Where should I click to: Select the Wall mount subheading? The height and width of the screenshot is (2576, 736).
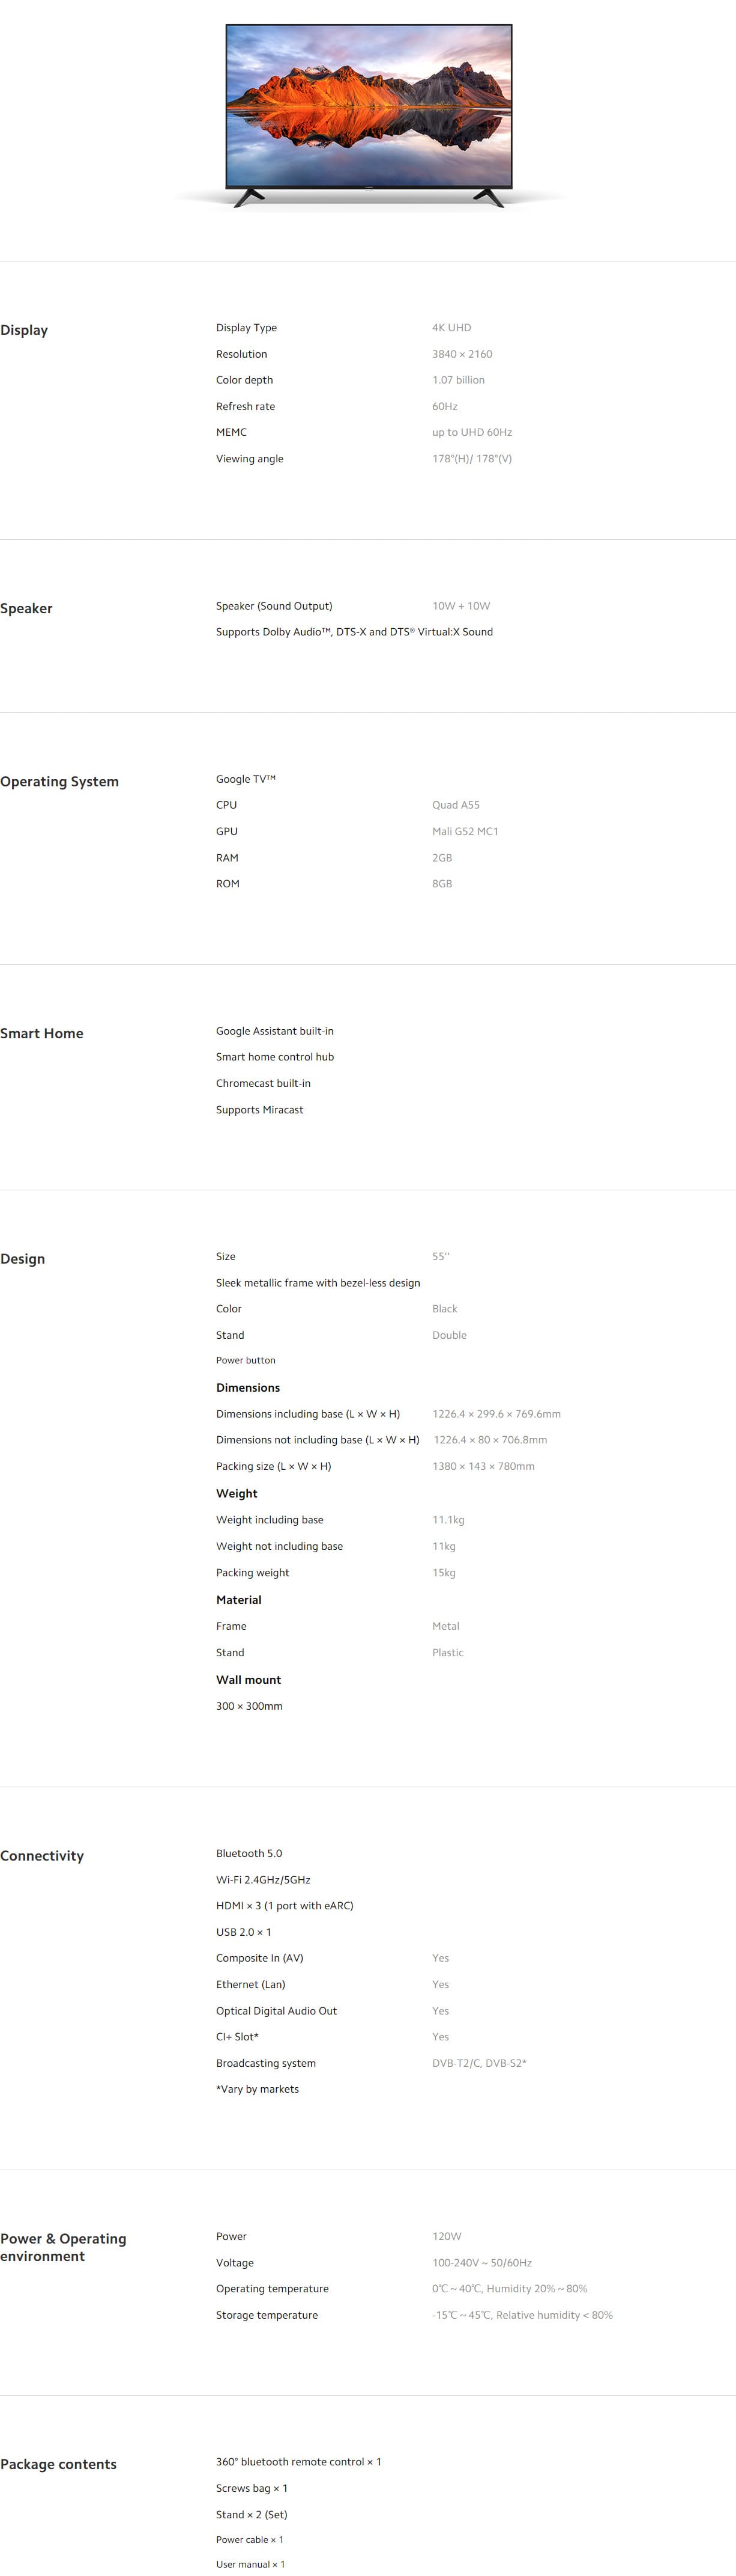(x=249, y=1680)
